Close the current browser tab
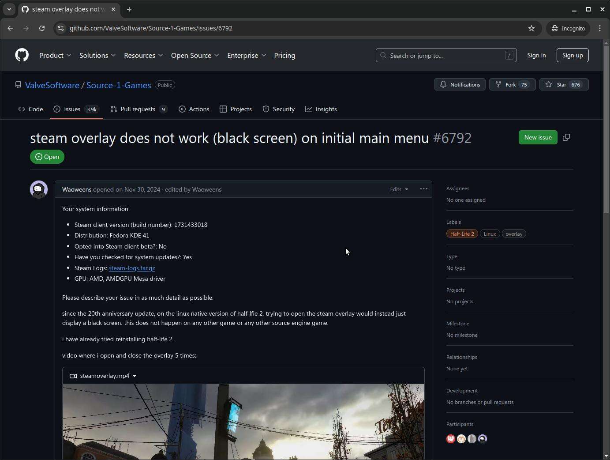610x460 pixels. point(113,9)
